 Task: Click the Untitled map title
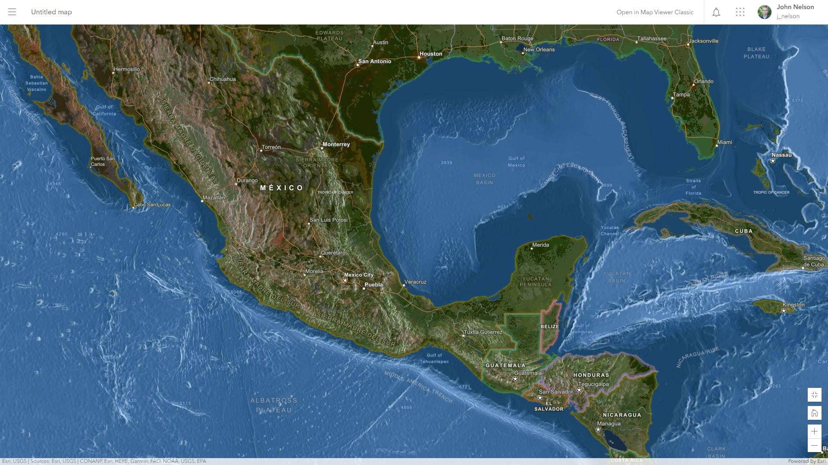pos(51,12)
